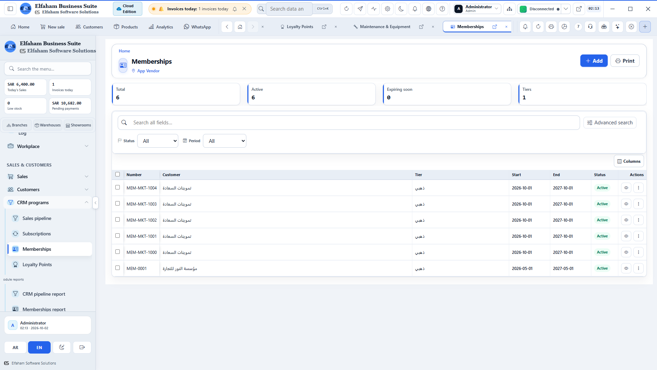Open Analytics in the top menu
This screenshot has height=370, width=657.
coord(161,27)
